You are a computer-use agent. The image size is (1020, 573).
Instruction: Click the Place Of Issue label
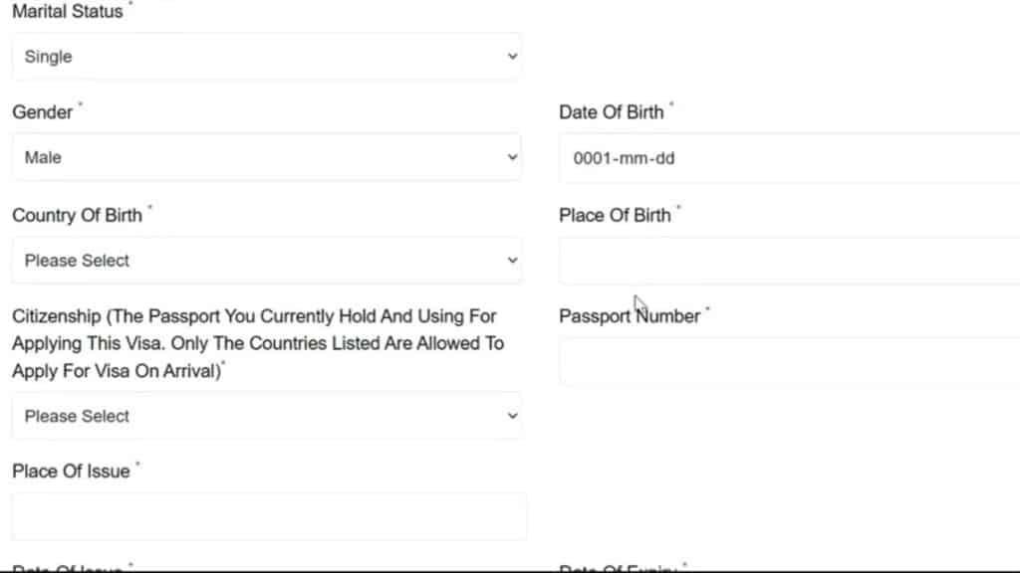(x=71, y=471)
